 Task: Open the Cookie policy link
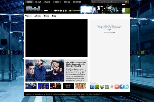point(94,83)
